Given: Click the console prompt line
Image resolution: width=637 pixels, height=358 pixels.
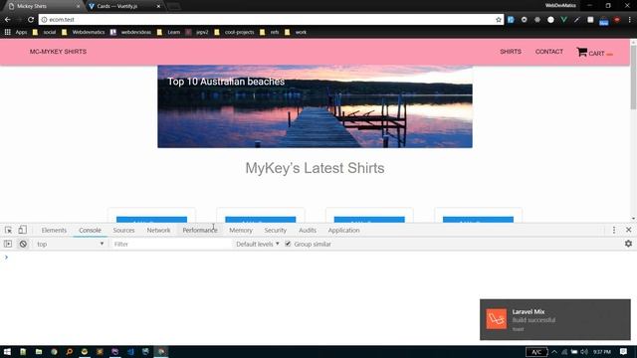Looking at the screenshot, I should click(x=318, y=258).
